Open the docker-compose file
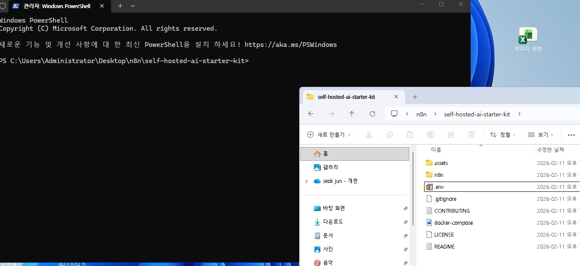Screen dimensions: 580x266 point(454,223)
